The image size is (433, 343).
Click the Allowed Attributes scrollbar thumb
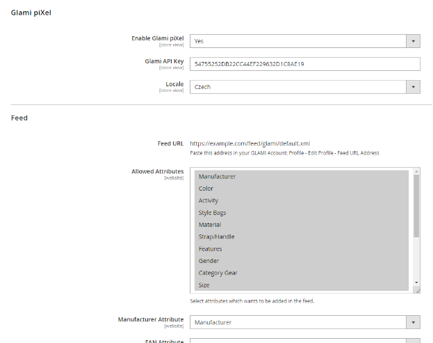pos(416,206)
